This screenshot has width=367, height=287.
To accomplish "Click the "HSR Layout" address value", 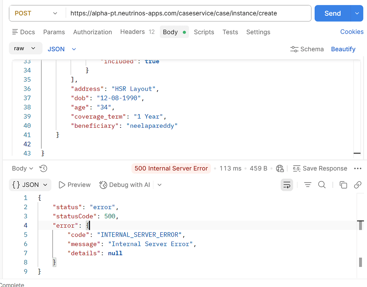I will [134, 89].
